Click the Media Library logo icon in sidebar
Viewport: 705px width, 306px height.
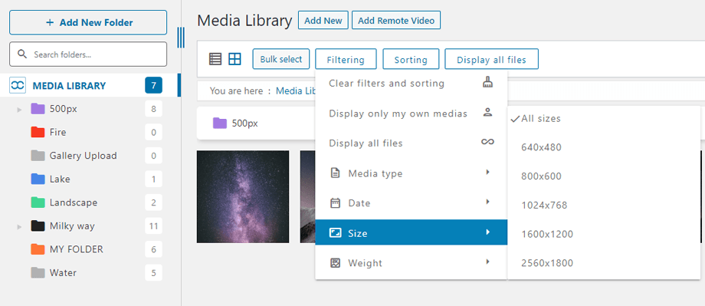click(x=18, y=85)
